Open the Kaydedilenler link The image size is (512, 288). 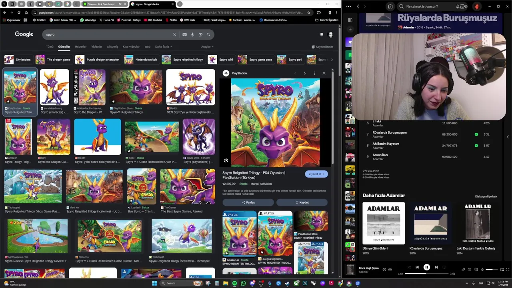[x=322, y=47]
